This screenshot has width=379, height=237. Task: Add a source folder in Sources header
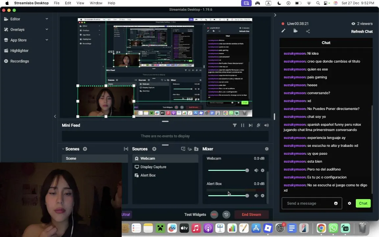coord(196,149)
